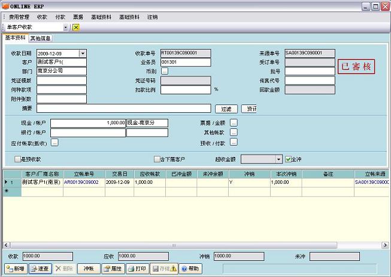Click ellipsis button next to 币别

coord(165,71)
